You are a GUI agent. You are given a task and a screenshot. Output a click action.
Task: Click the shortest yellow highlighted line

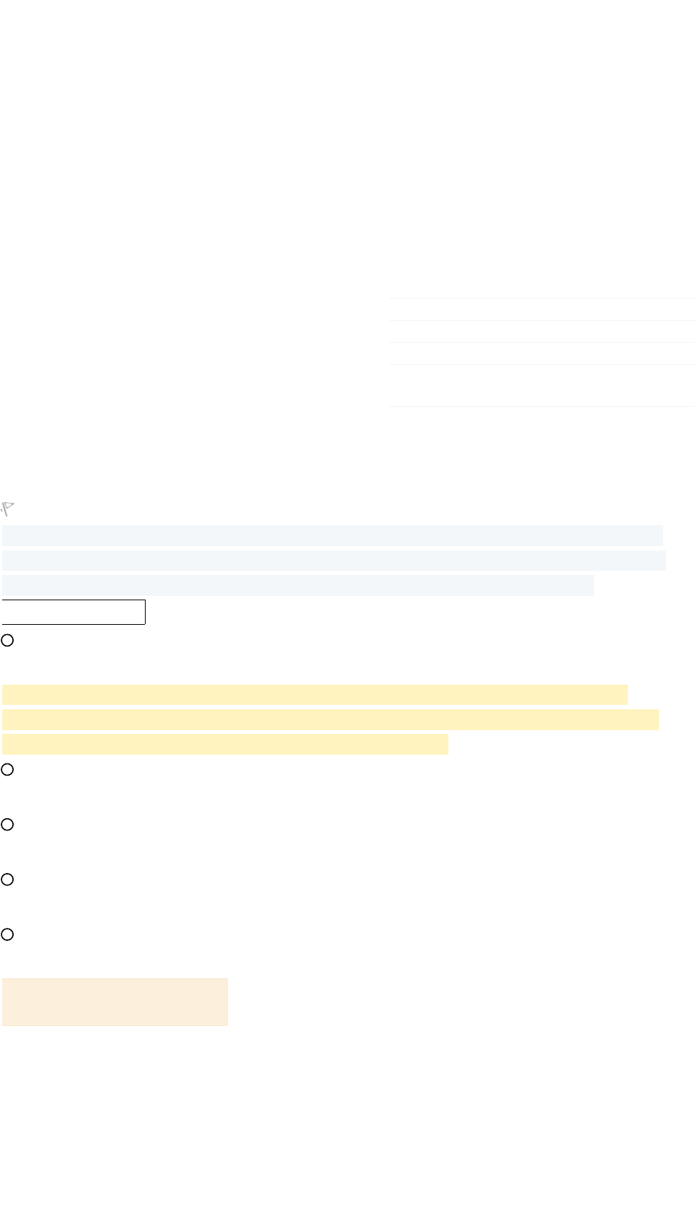tap(225, 744)
